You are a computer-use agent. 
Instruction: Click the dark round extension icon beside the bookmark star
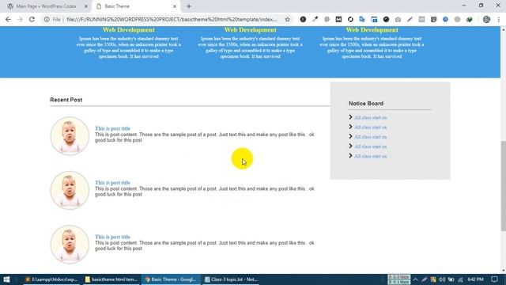tap(303, 19)
